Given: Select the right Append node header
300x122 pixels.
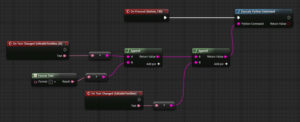Looking at the screenshot, I should coord(211,51).
